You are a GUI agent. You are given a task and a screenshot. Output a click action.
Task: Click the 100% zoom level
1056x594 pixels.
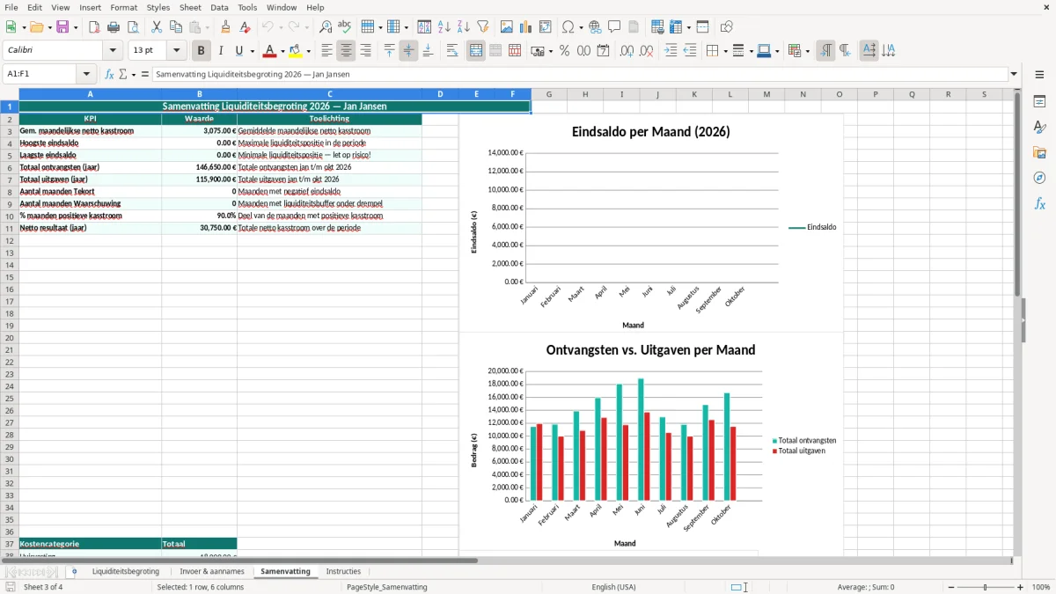click(1041, 587)
